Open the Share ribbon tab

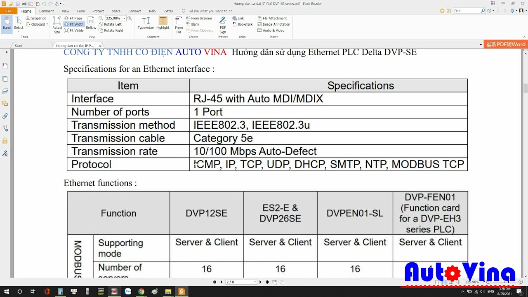coord(116,11)
